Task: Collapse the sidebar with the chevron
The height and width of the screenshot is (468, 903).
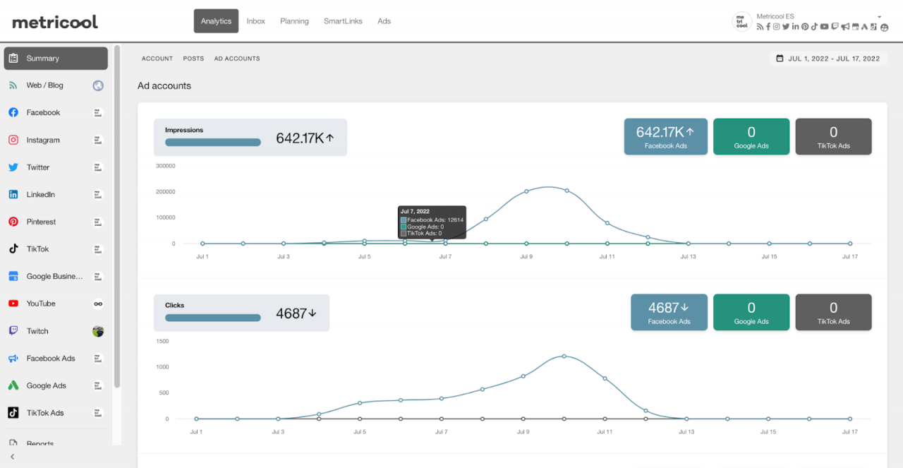Action: pyautogui.click(x=11, y=457)
